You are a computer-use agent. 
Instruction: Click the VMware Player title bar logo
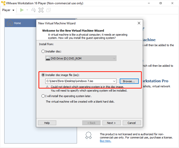[x=3, y=3]
